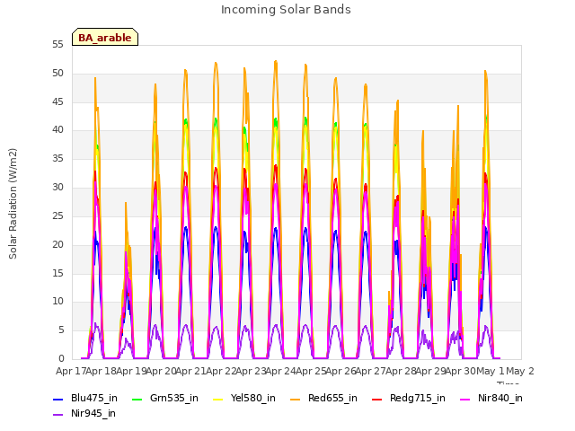
Task: Click the 30 y-axis tick value
Action: (x=57, y=188)
